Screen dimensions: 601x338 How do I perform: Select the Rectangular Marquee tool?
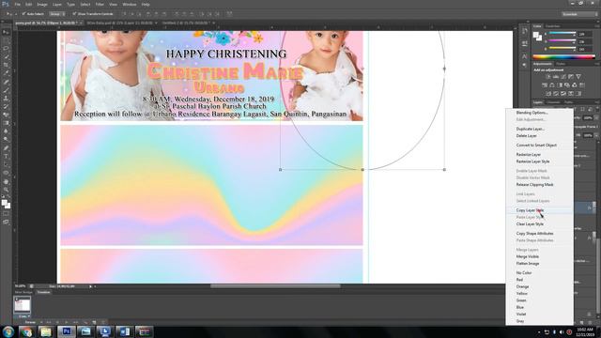coord(6,40)
